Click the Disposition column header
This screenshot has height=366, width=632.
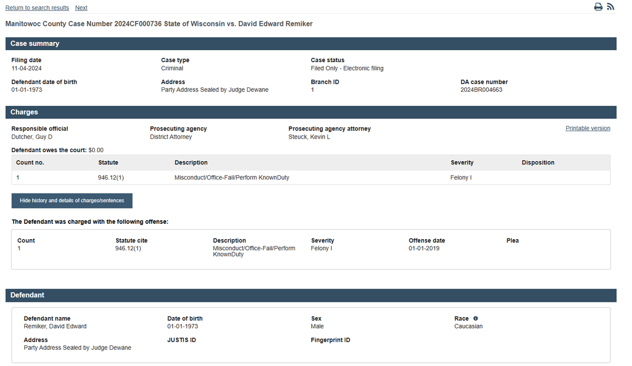click(x=538, y=163)
